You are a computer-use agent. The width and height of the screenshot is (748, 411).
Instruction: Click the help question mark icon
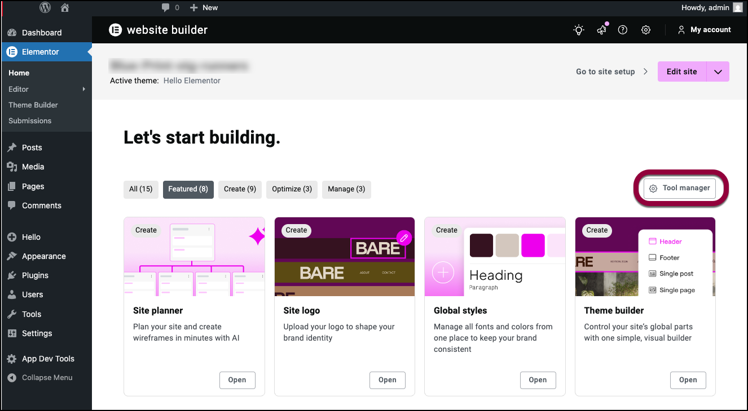[623, 30]
